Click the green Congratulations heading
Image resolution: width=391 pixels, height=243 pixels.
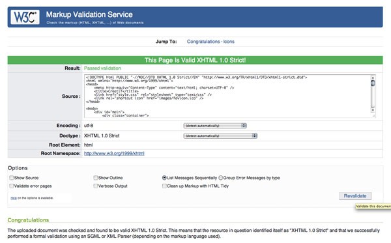[28, 220]
